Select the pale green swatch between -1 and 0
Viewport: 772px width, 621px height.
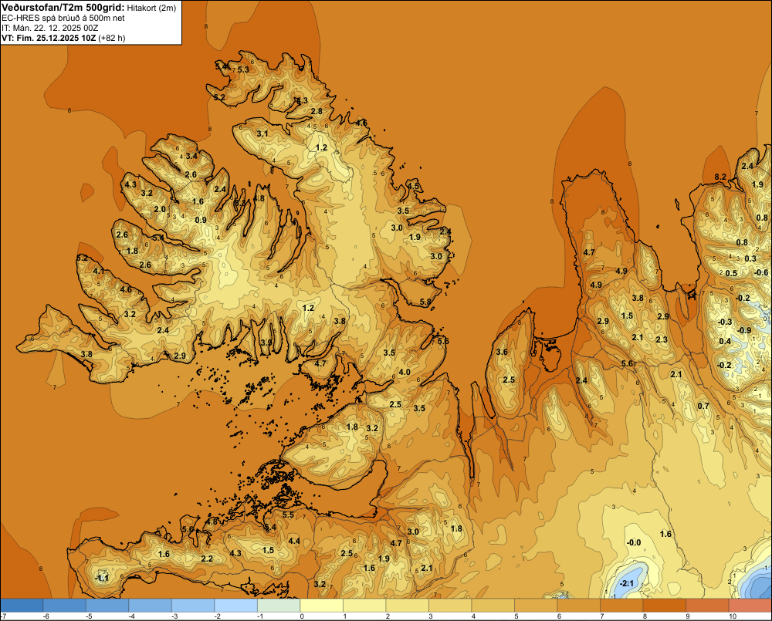click(279, 606)
